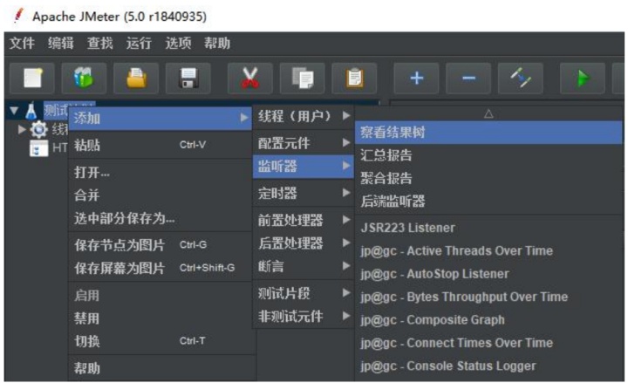Select 后端监听器 listener
This screenshot has width=628, height=383.
(x=488, y=202)
